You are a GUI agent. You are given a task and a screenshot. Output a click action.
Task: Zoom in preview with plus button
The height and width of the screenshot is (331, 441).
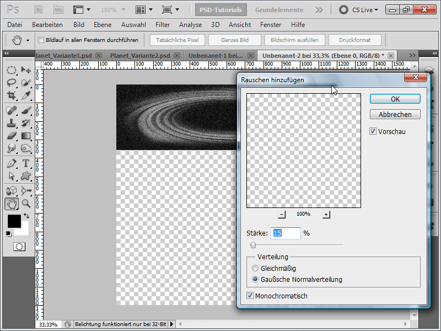click(x=326, y=215)
